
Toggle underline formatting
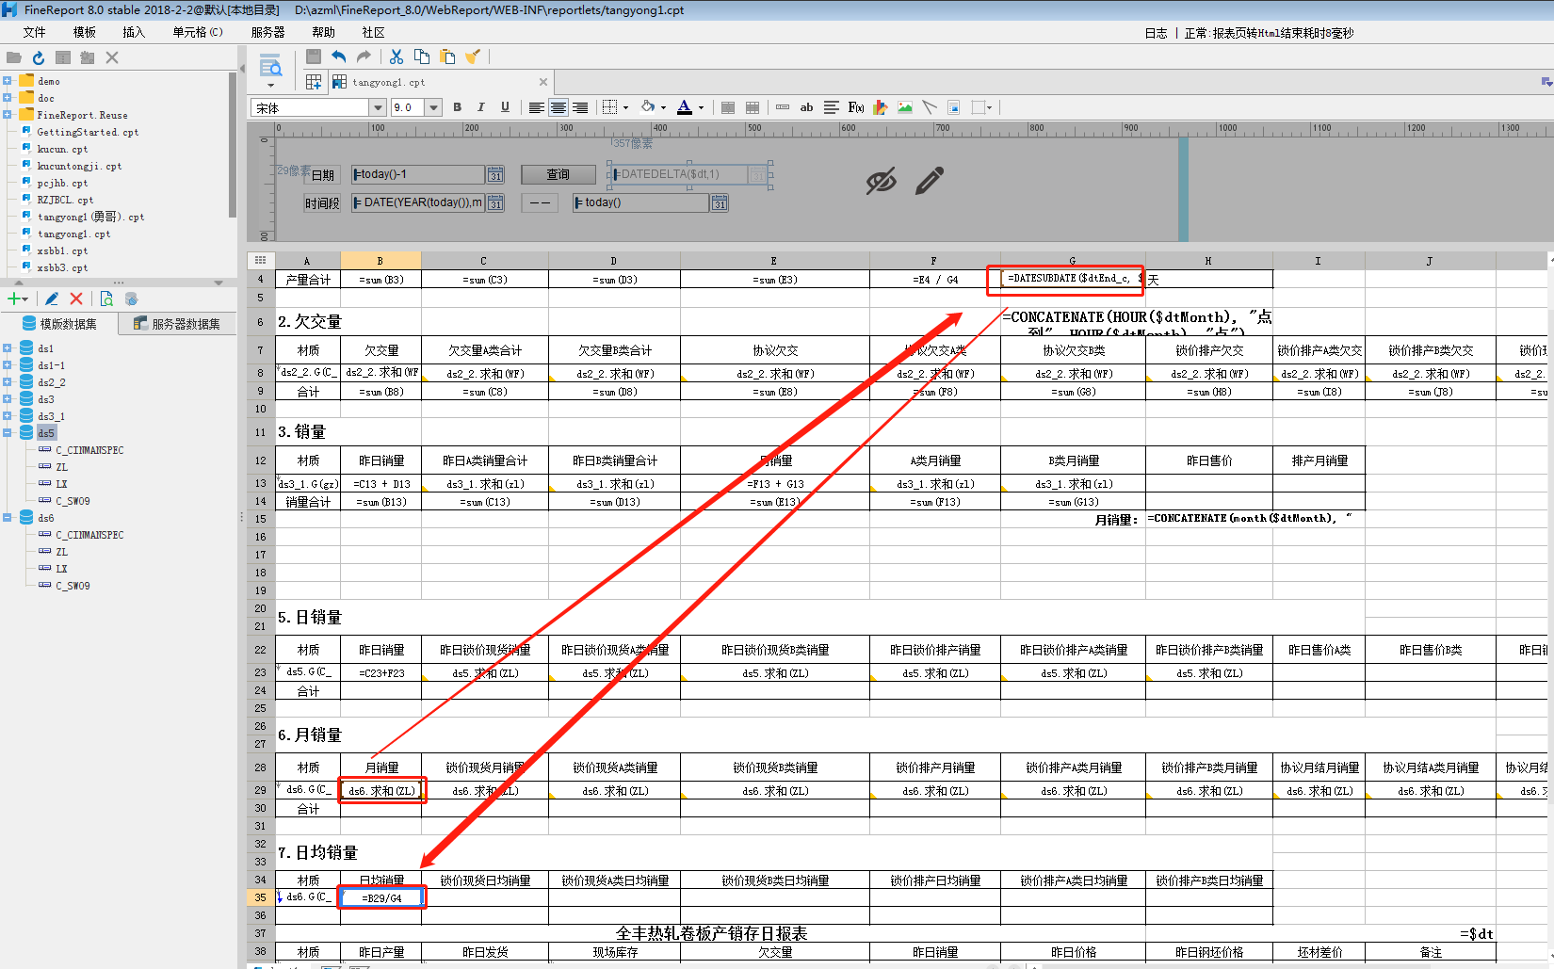505,107
